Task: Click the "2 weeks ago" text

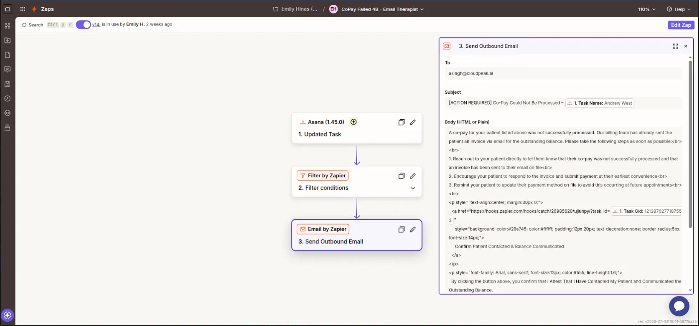Action: (159, 24)
